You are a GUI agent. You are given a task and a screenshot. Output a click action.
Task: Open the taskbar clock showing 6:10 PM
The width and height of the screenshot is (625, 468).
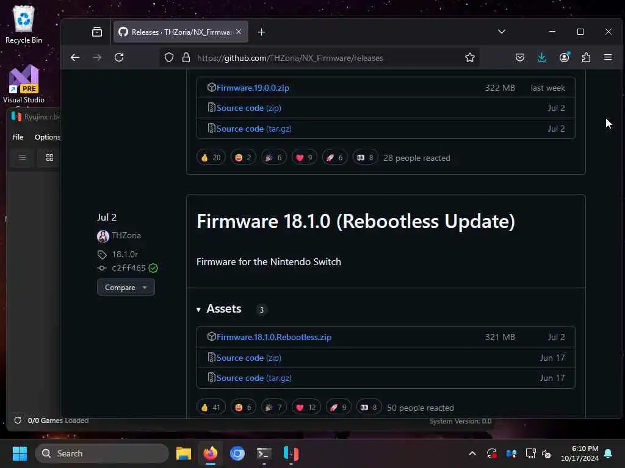pyautogui.click(x=580, y=453)
